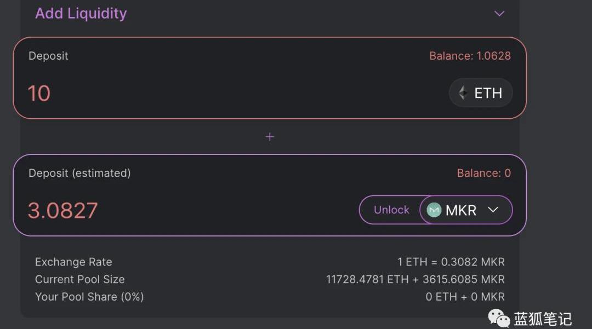Click the green MKR token logo
The width and height of the screenshot is (592, 329).
(x=434, y=210)
